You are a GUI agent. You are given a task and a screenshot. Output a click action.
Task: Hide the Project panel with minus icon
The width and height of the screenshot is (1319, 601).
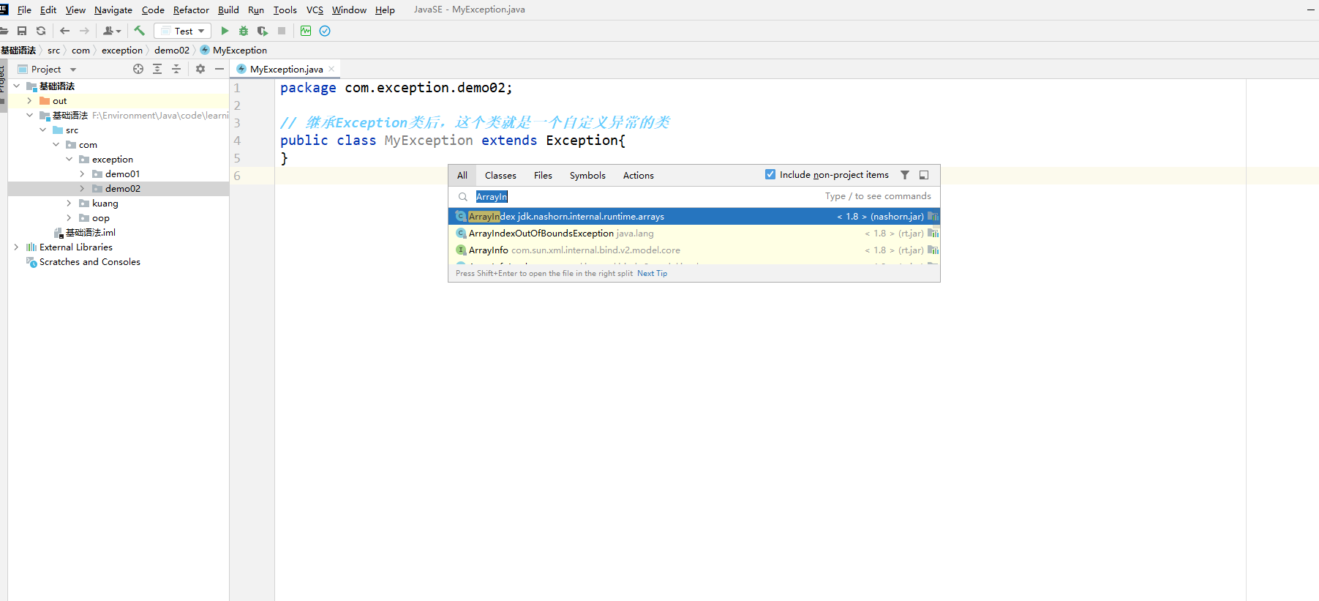coord(219,69)
